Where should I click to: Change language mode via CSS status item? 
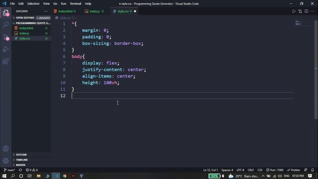point(260,170)
